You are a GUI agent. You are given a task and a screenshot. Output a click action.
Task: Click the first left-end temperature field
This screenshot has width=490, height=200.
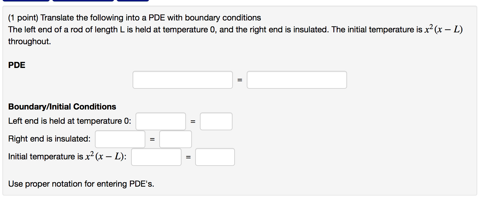(160, 121)
